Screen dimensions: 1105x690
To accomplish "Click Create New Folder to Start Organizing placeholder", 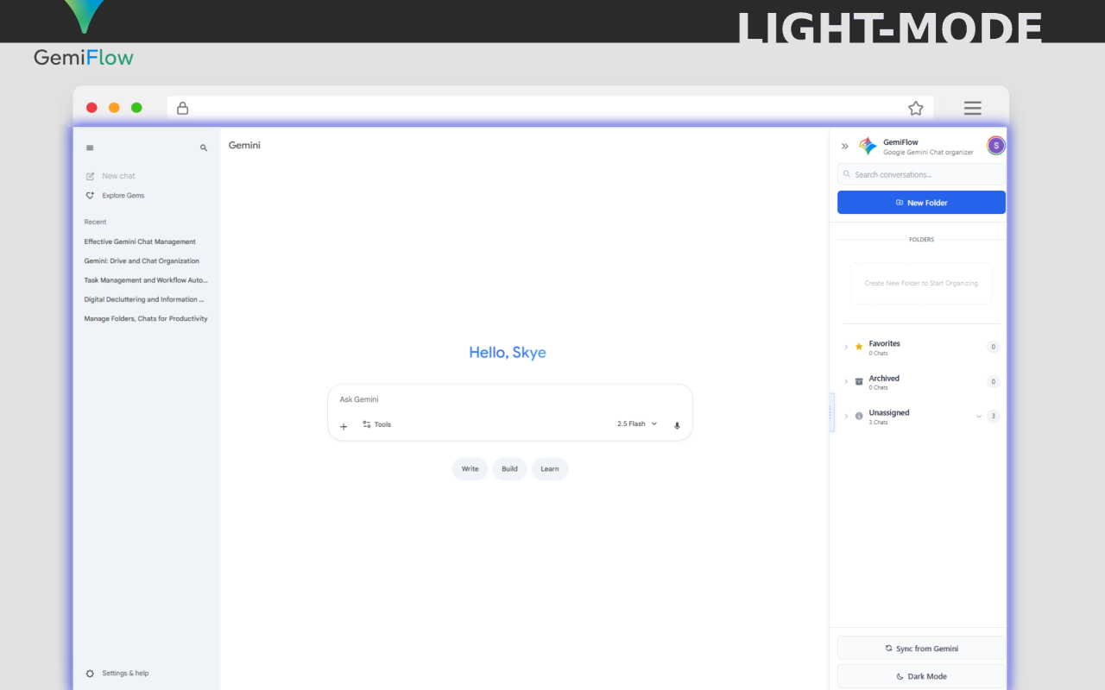I will click(921, 283).
